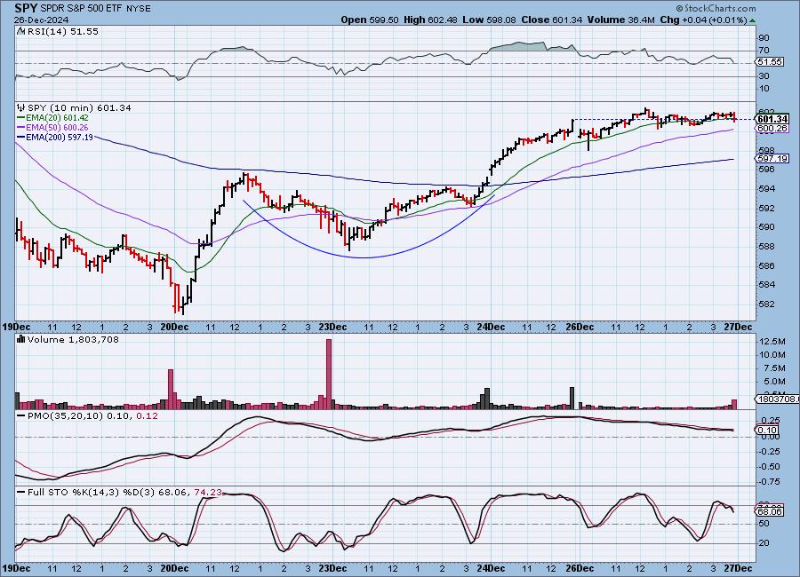This screenshot has width=800, height=577.
Task: Click the 'Chg +0.04 (+0.01%)' text
Action: [704, 20]
